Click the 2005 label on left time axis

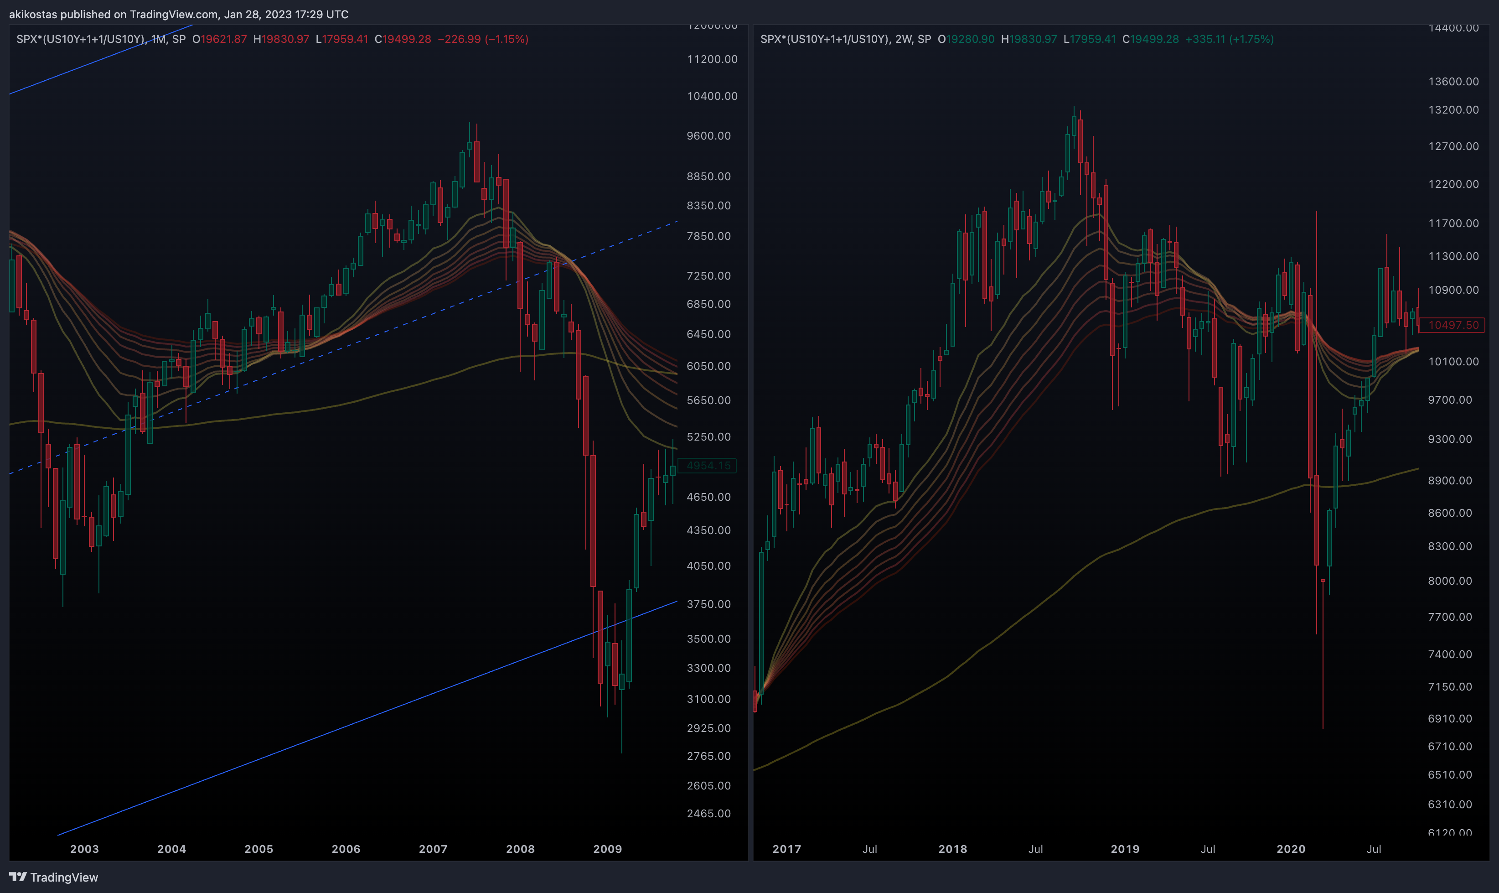click(258, 848)
